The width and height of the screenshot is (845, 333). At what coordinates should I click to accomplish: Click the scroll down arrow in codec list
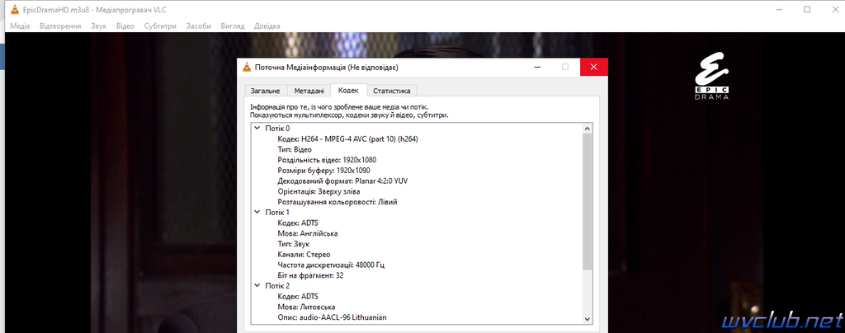[x=588, y=318]
